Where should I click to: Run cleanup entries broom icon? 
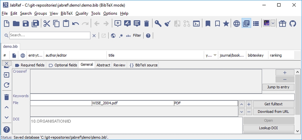pos(167,24)
